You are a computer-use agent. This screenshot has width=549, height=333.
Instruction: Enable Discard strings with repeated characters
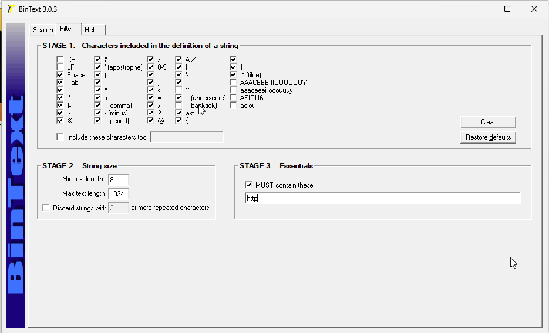pos(46,208)
